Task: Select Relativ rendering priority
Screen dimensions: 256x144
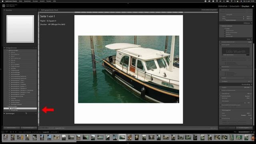Action: pos(250,115)
